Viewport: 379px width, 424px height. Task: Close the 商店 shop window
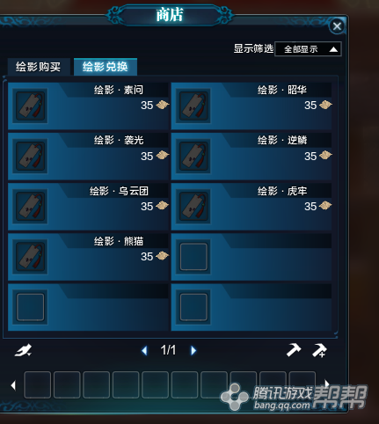(337, 26)
